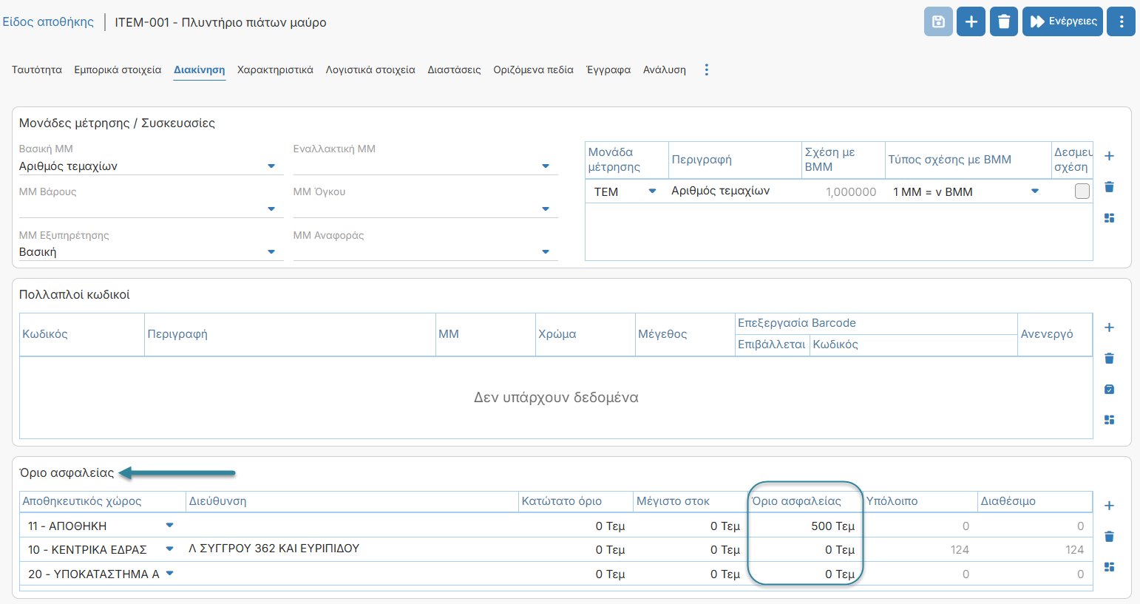The width and height of the screenshot is (1140, 604).
Task: Expand the TEM unit dropdown arrow
Action: (652, 191)
